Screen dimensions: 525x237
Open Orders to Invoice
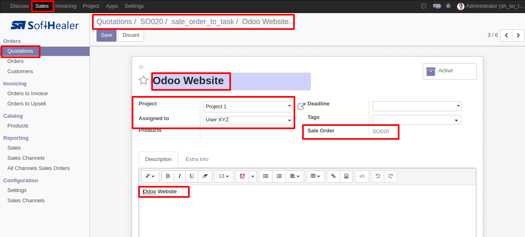(x=27, y=94)
